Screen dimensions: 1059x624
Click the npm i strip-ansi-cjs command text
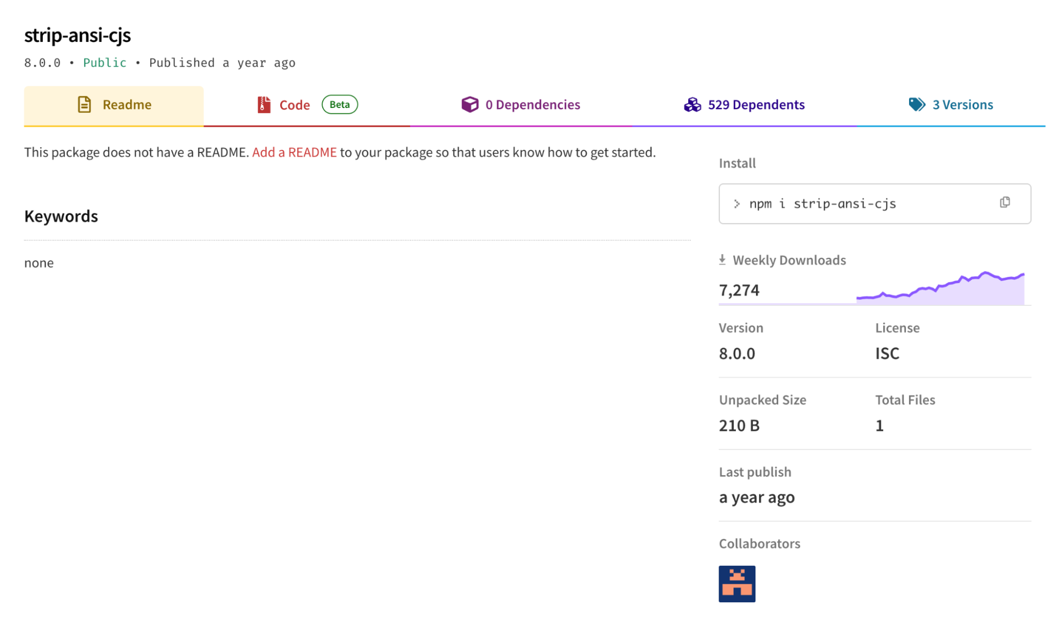(x=822, y=204)
